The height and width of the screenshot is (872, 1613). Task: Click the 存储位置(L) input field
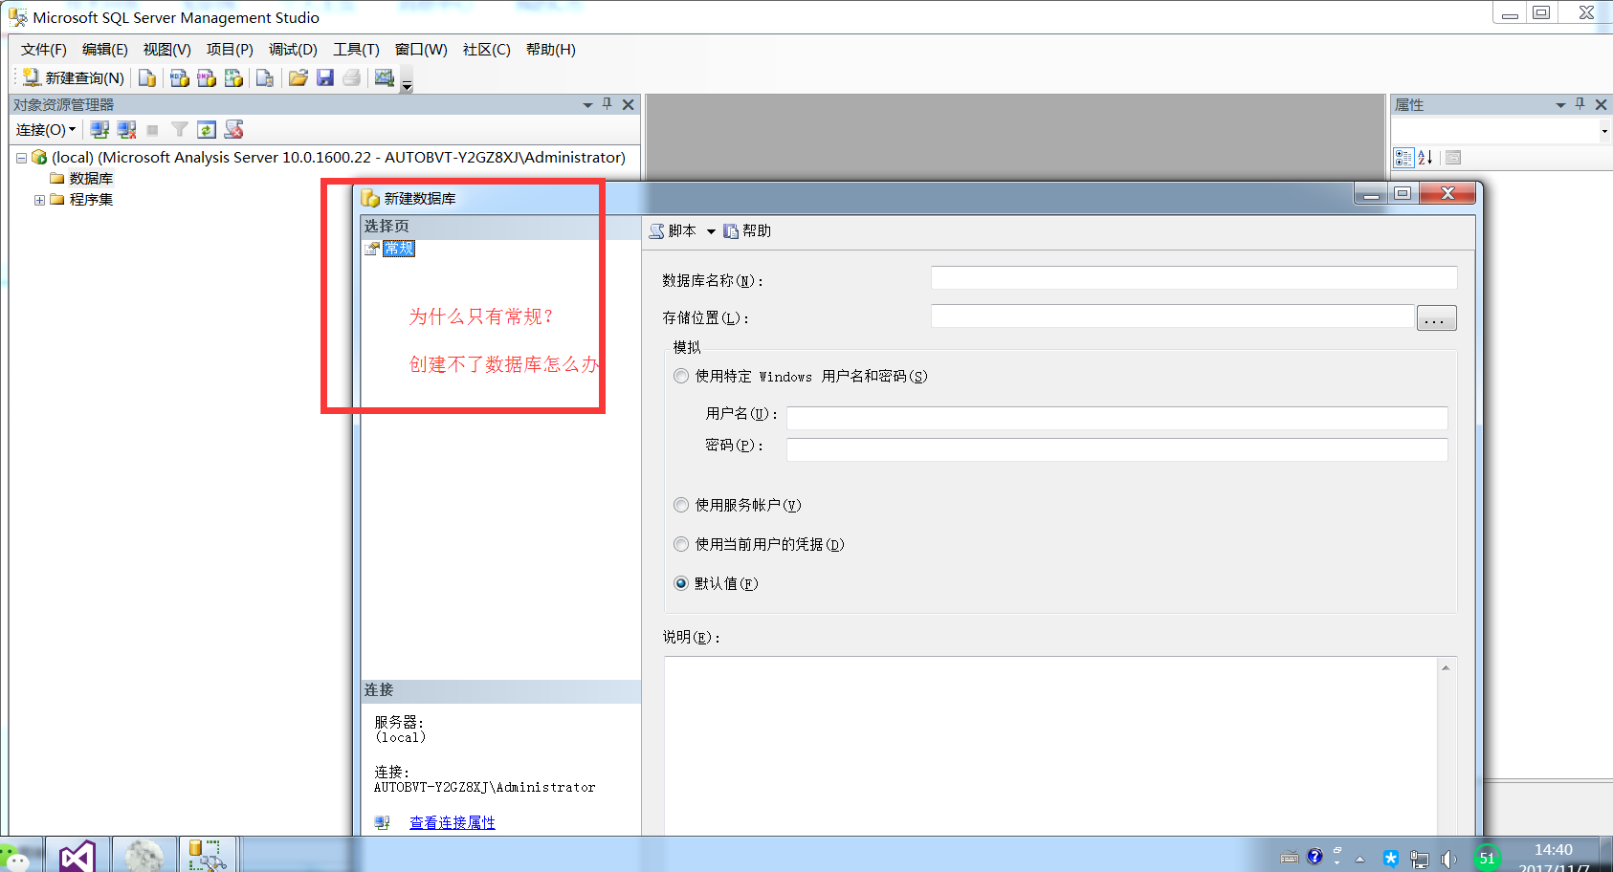(1173, 316)
